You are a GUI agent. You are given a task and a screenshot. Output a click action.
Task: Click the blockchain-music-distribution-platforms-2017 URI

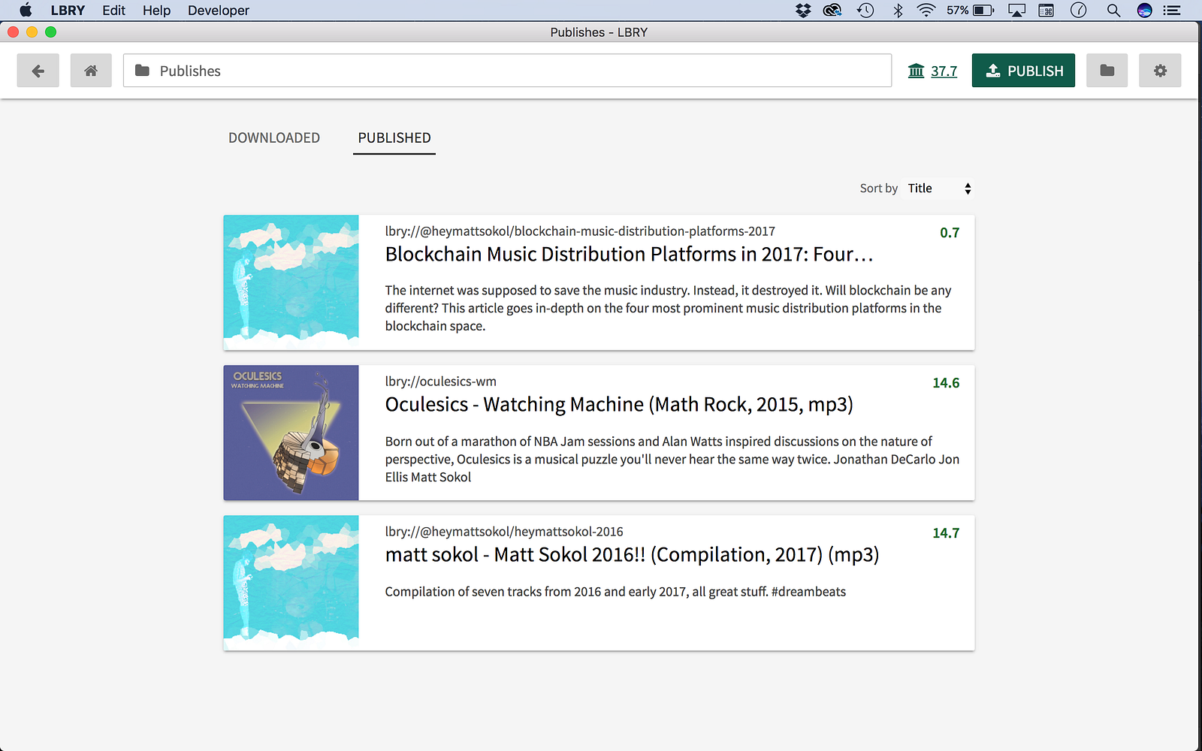tap(580, 231)
